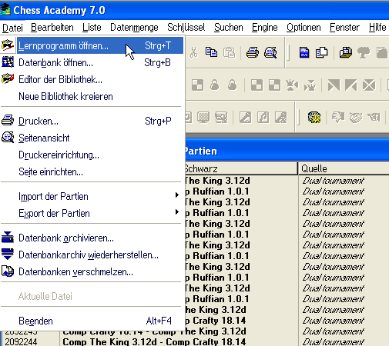Click the right padlock toolbar icon
389x346 pixels.
pyautogui.click(x=232, y=85)
